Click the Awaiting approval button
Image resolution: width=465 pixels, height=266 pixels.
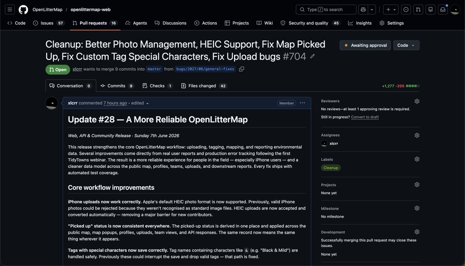(x=365, y=45)
